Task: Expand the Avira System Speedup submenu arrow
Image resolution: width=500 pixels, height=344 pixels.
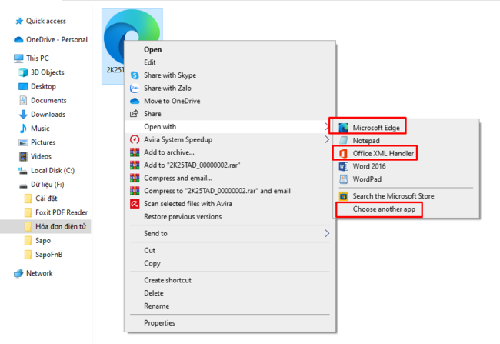Action: click(326, 139)
